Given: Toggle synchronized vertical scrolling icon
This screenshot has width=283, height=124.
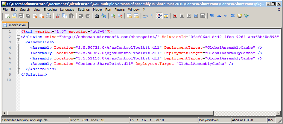Looking at the screenshot, I should point(129,16).
